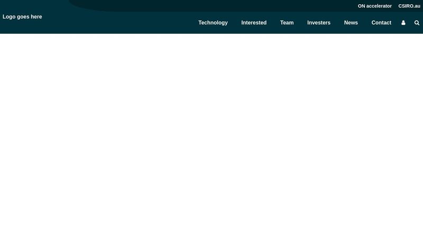This screenshot has height=238, width=423.
Task: Navigate to the News section
Action: point(351,23)
